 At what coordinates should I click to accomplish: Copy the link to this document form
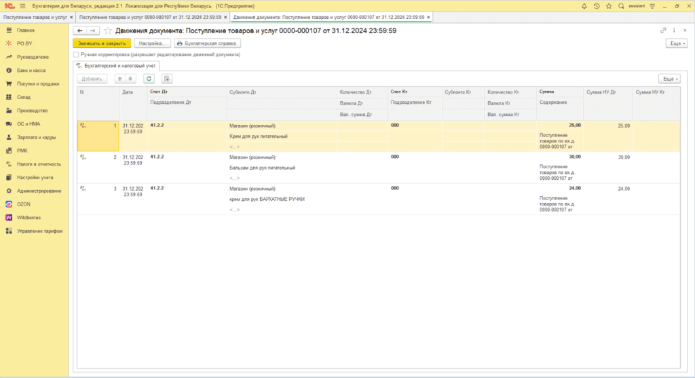click(x=663, y=31)
